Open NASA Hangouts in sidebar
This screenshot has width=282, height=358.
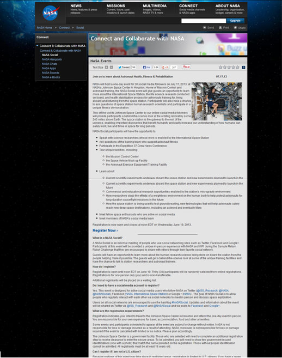click(52, 59)
